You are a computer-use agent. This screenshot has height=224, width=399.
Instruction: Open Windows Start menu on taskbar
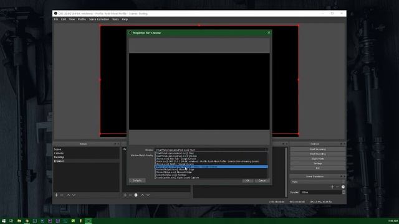coord(4,221)
